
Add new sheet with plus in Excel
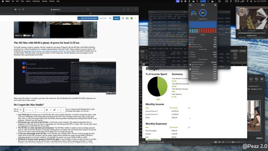163,139
